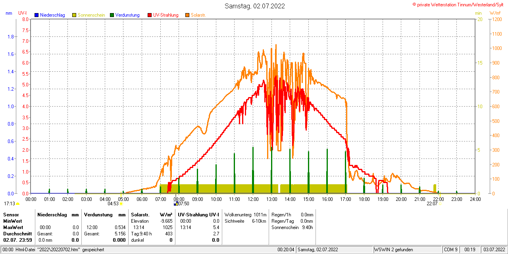
Task: Click the sun icon next to 17:13
Action: (17, 204)
